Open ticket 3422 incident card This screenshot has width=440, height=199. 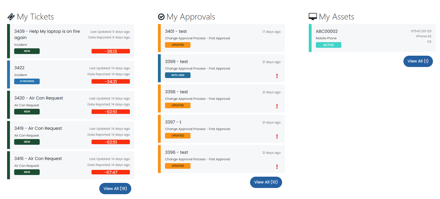tap(19, 68)
